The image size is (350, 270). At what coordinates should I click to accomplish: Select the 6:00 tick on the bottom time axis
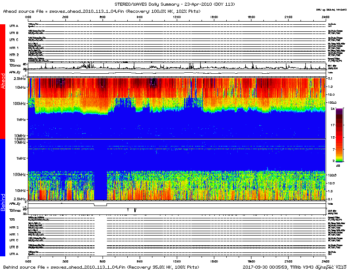(x=103, y=262)
